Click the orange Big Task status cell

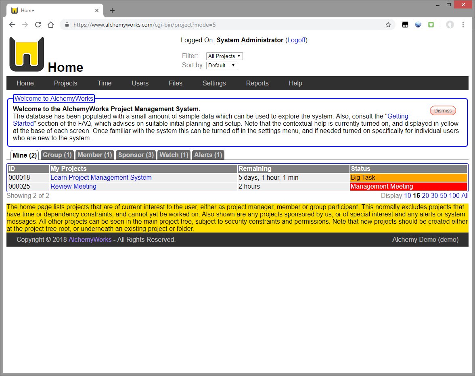pos(408,178)
